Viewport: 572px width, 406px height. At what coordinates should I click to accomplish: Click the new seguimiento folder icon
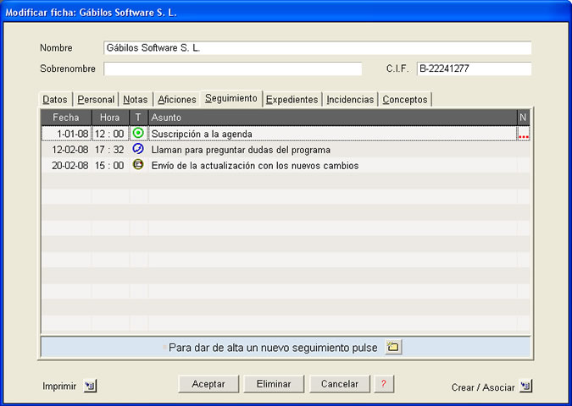click(x=393, y=347)
